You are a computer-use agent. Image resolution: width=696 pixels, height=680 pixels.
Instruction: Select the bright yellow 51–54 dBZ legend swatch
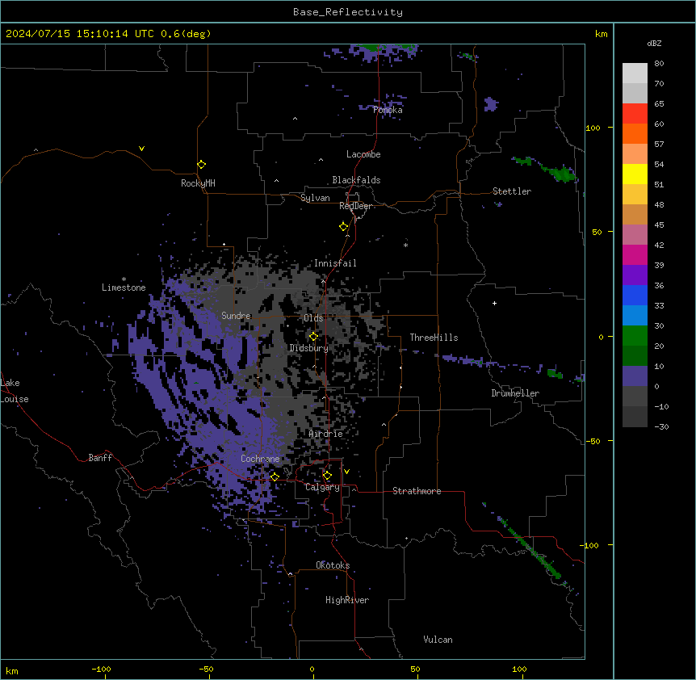635,174
